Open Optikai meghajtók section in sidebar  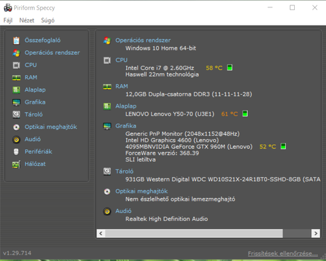(51, 127)
